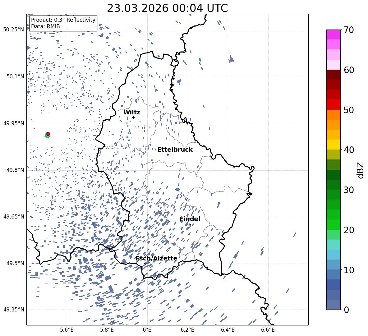Viewport: 368px width, 336px height.
Task: Select the Ettelbruck city label
Action: 175,150
